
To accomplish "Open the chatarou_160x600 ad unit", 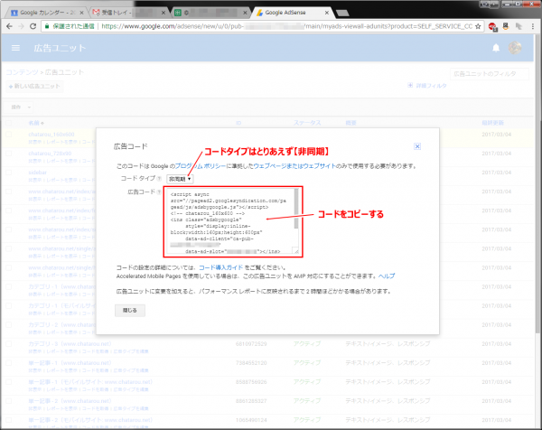I will (x=51, y=135).
